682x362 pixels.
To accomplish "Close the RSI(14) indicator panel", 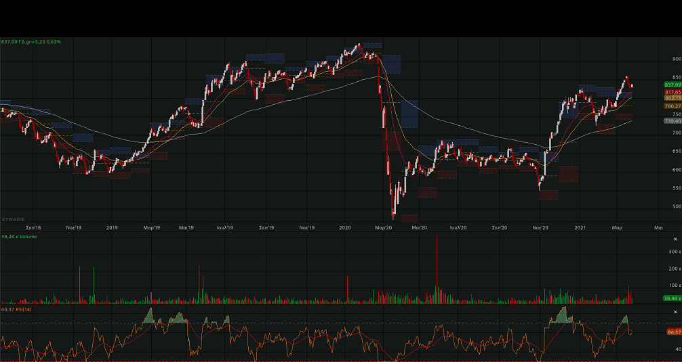I will (675, 312).
